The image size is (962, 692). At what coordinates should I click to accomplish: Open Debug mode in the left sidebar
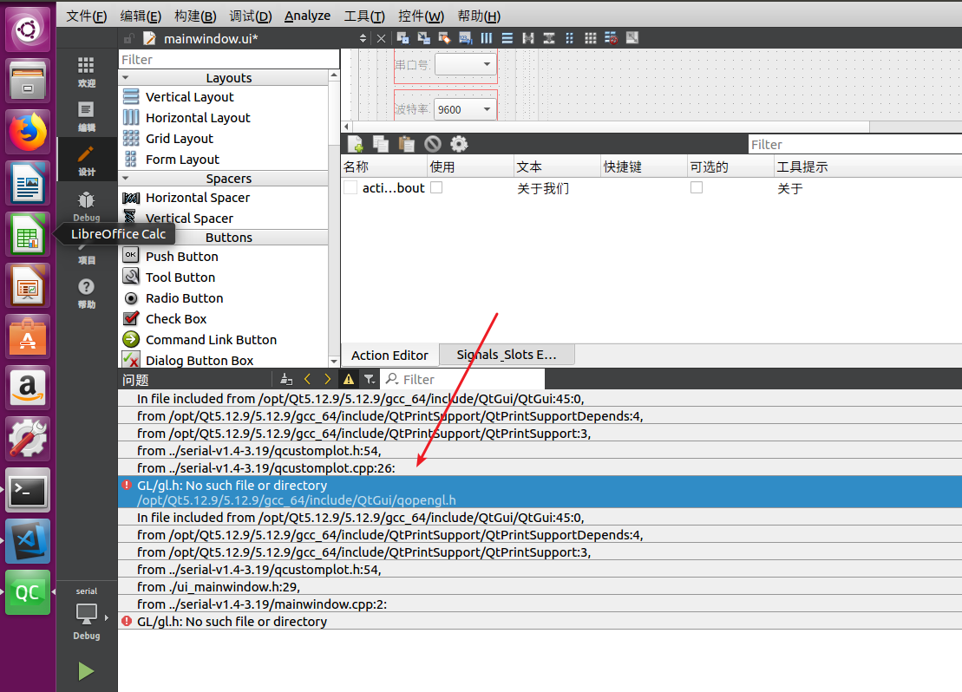point(86,204)
